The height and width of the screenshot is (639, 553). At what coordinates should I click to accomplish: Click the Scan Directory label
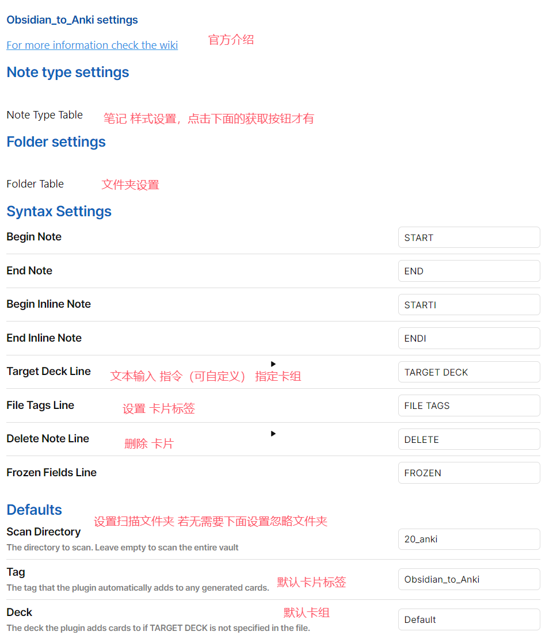pos(44,532)
